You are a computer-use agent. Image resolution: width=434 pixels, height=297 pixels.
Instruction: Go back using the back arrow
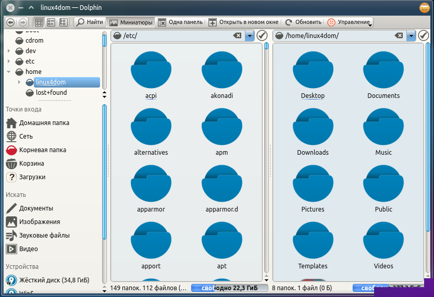(10, 22)
